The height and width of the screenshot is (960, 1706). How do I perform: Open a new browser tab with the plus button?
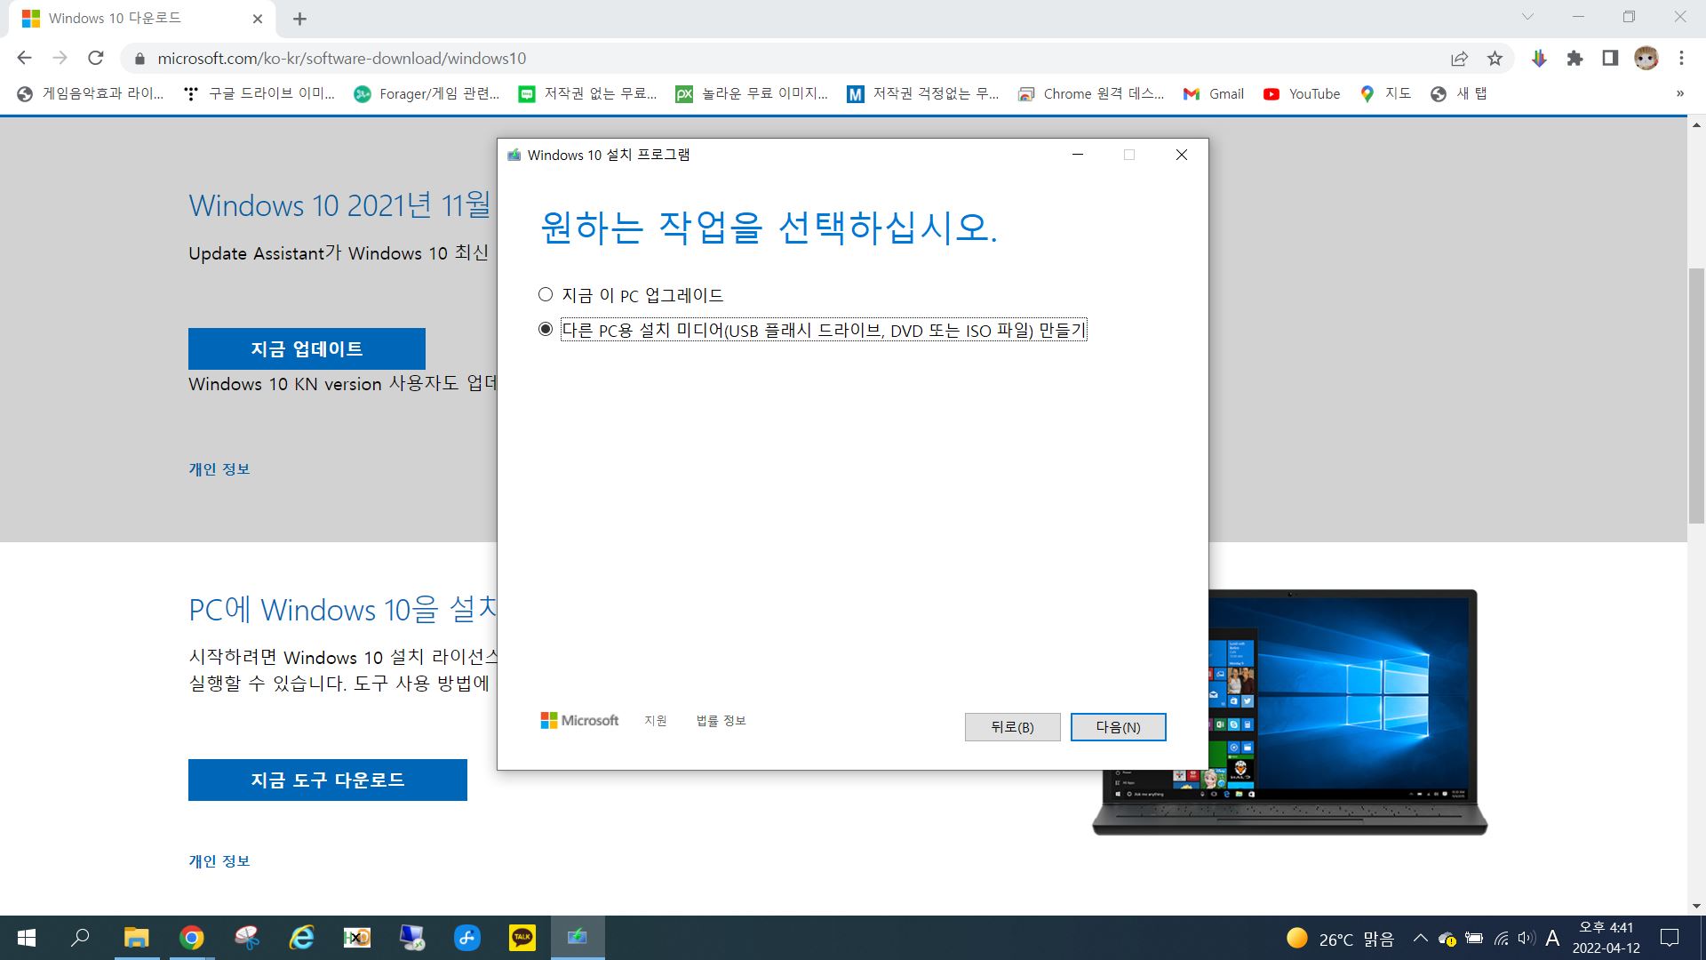click(x=300, y=19)
